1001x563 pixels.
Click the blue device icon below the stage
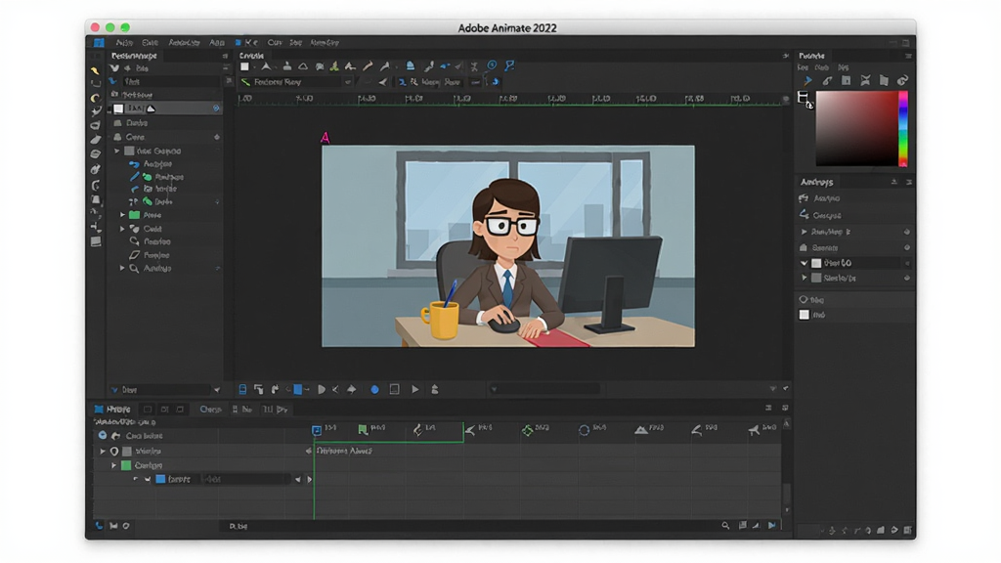[242, 389]
